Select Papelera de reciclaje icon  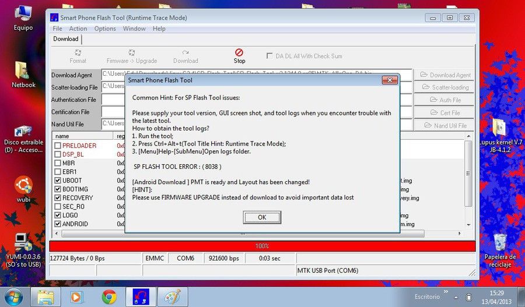click(500, 250)
